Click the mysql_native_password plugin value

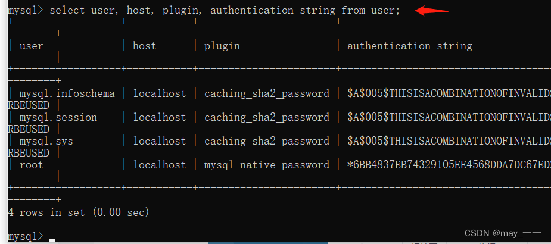pyautogui.click(x=267, y=165)
